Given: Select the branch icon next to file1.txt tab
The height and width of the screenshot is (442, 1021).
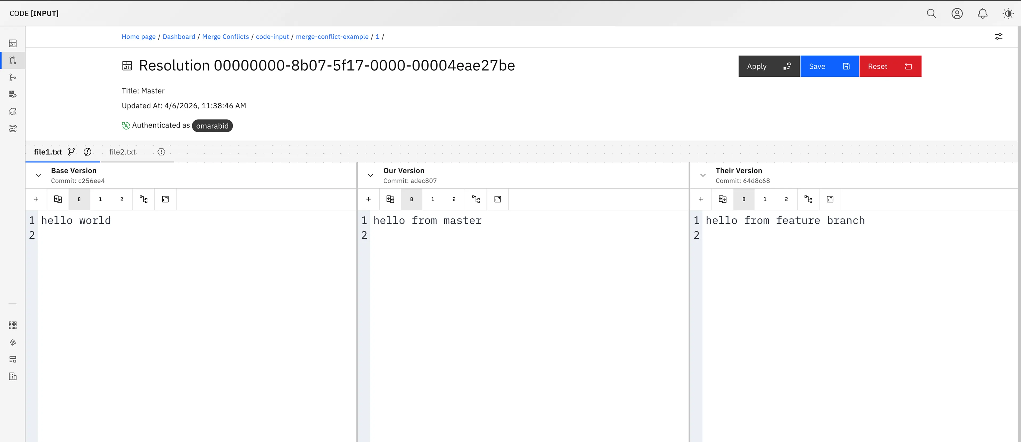Looking at the screenshot, I should (72, 152).
